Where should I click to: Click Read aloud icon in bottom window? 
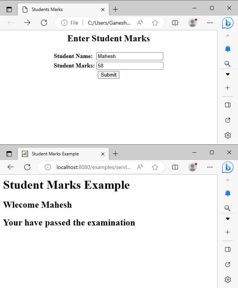pos(140,167)
